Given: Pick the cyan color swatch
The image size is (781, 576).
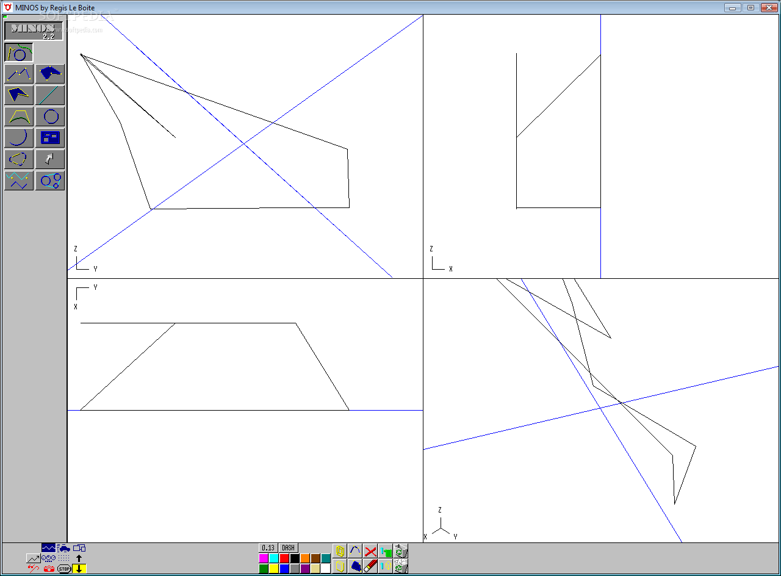Looking at the screenshot, I should (x=274, y=558).
